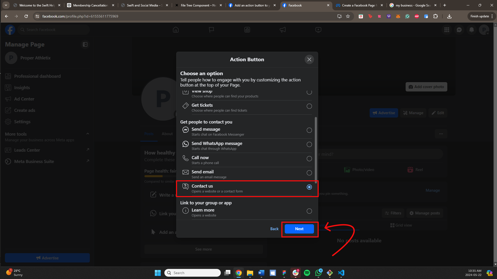Expand account profile menu arrow

click(x=488, y=33)
